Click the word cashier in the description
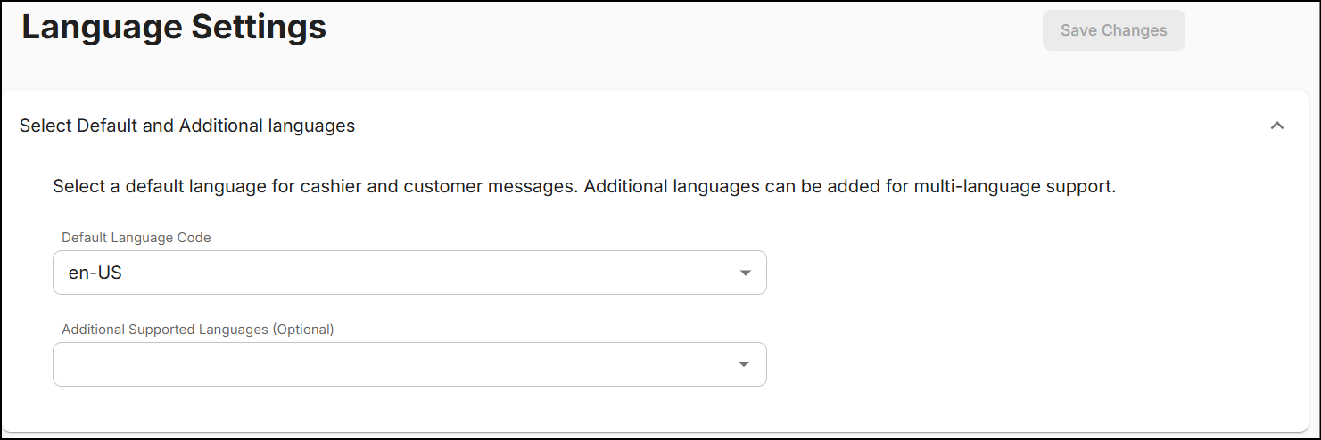The width and height of the screenshot is (1321, 440). 334,187
